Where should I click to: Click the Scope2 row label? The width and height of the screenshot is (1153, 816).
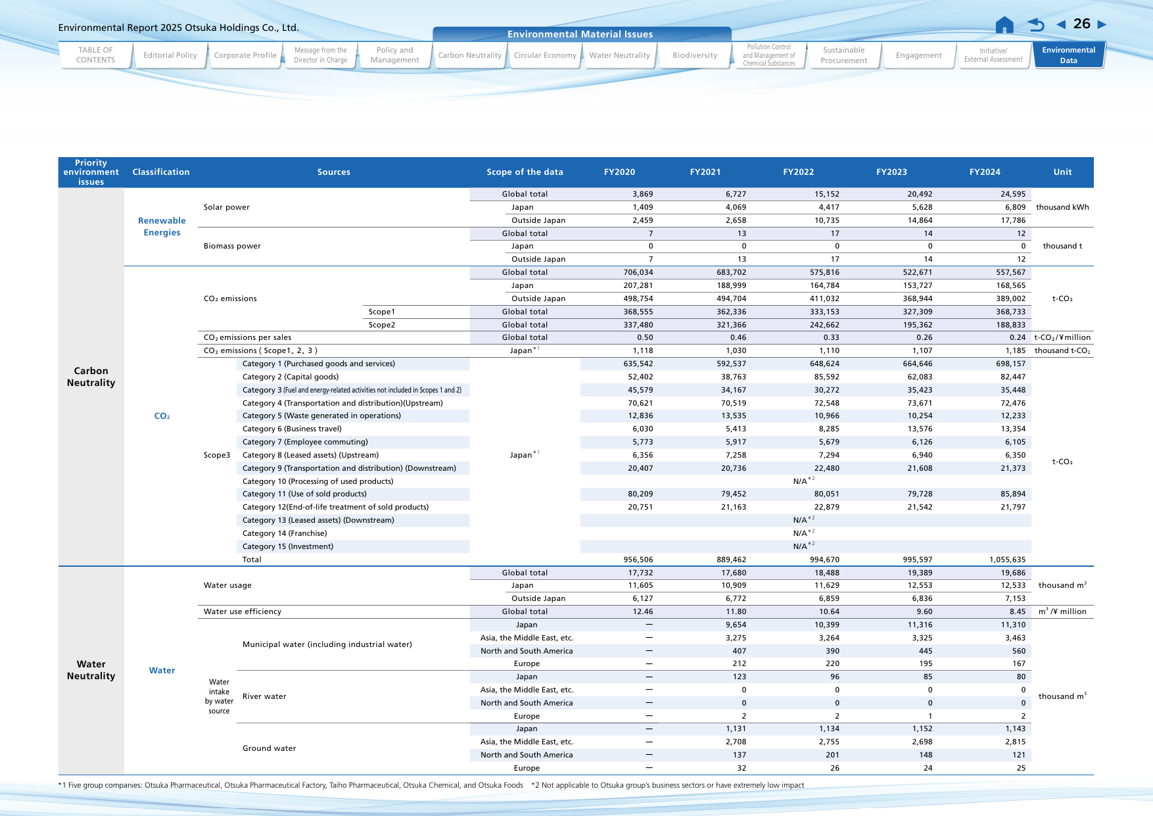(x=382, y=325)
